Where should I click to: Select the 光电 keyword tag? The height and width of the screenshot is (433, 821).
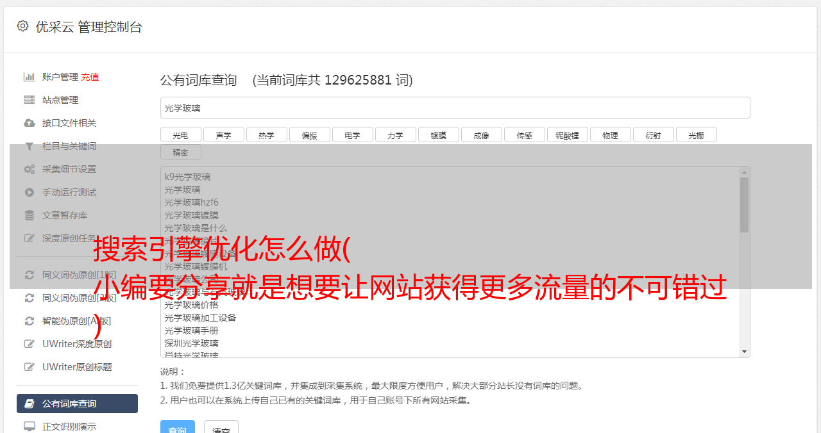[x=181, y=135]
